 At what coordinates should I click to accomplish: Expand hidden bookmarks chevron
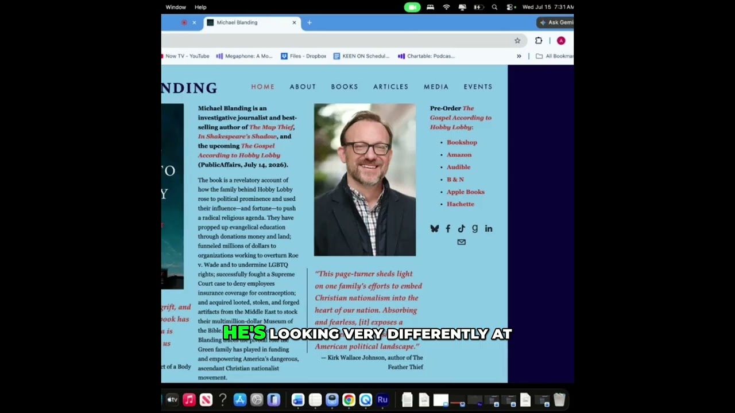(x=519, y=56)
